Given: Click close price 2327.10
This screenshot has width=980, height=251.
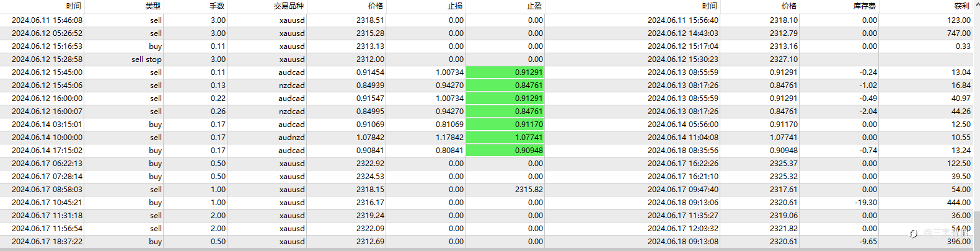Looking at the screenshot, I should (x=784, y=59).
